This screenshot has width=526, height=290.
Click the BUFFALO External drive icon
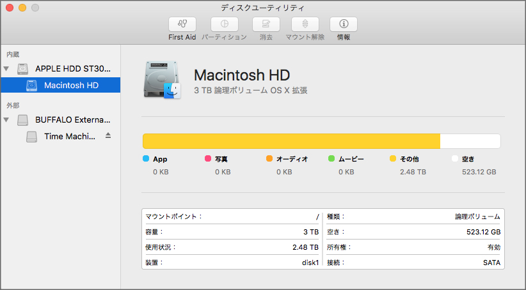click(23, 120)
